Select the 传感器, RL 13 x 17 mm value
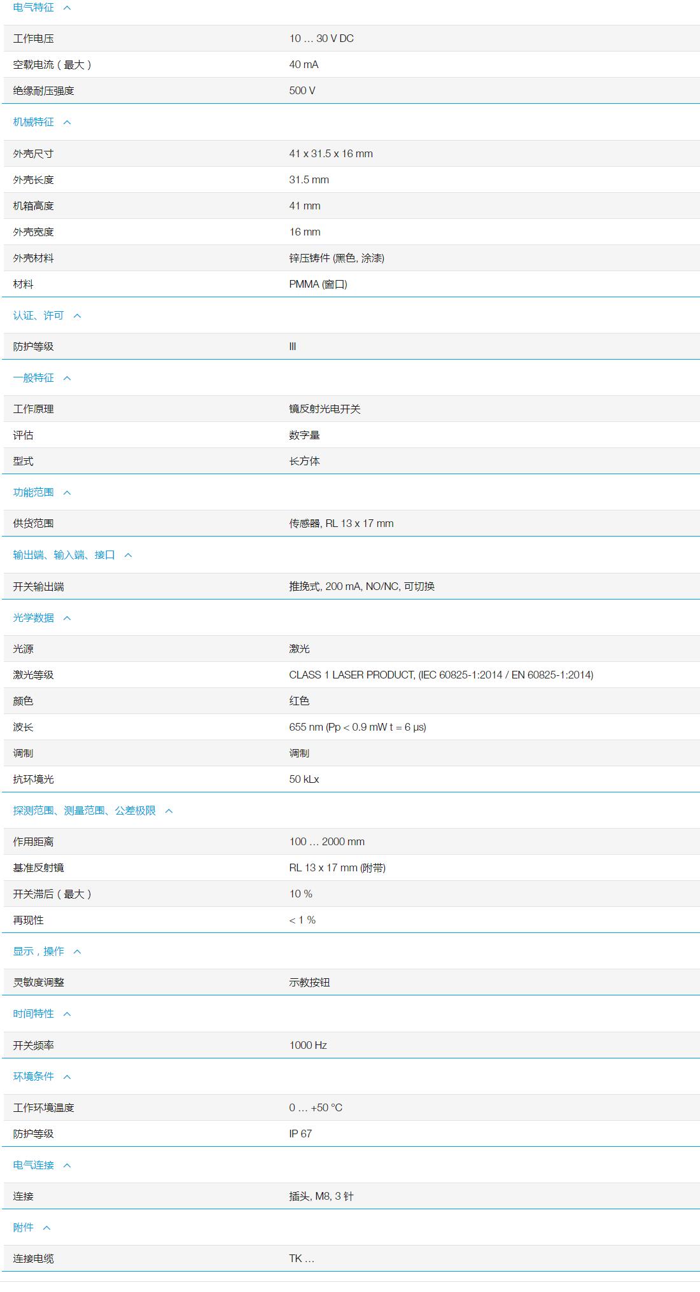700x1292 pixels. pos(341,524)
